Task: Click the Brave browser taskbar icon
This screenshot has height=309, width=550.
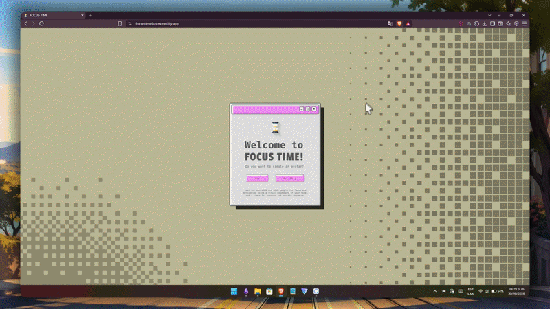Action: click(x=281, y=291)
